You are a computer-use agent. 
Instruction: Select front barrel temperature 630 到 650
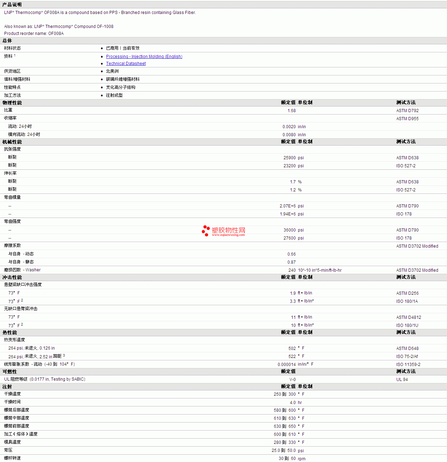285,426
